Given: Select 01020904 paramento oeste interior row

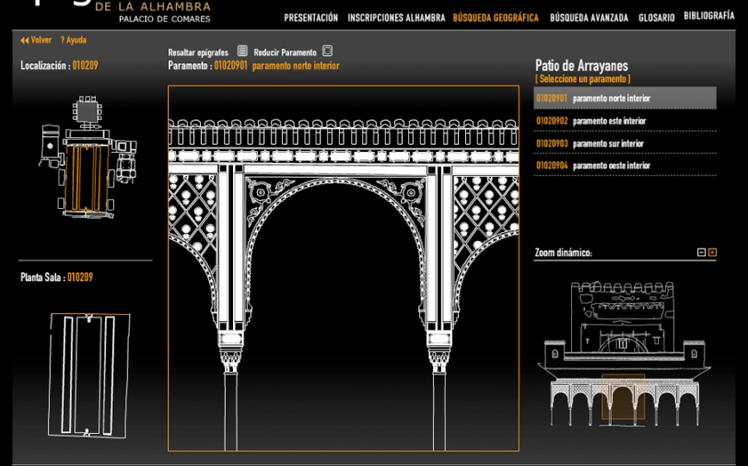Looking at the screenshot, I should click(x=625, y=166).
